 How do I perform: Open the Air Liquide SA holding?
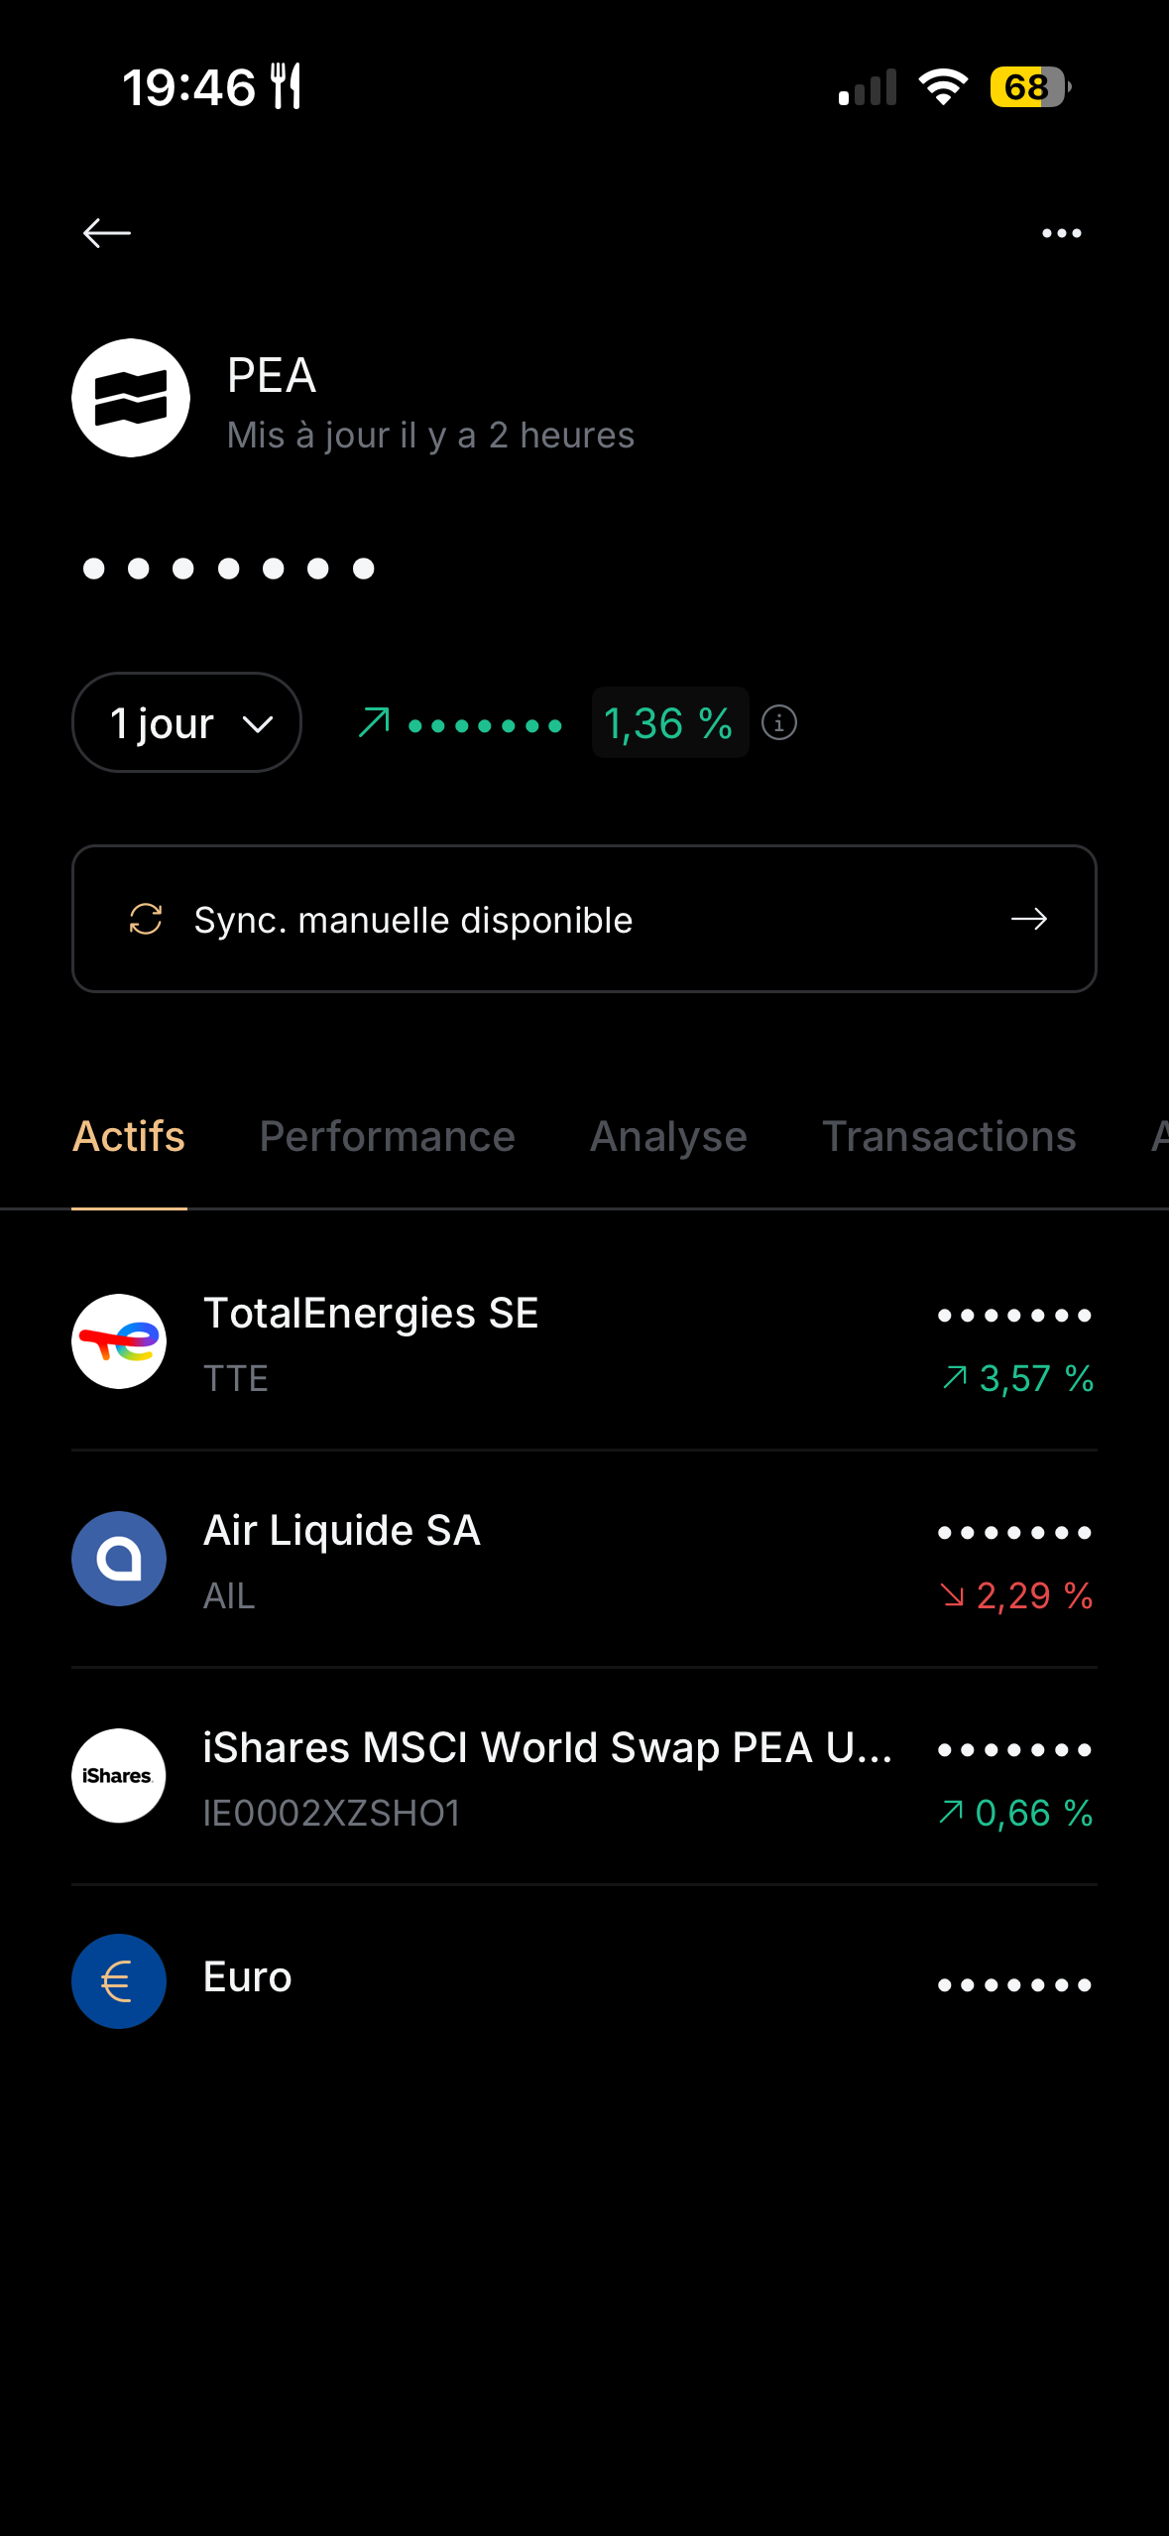coord(341,1531)
